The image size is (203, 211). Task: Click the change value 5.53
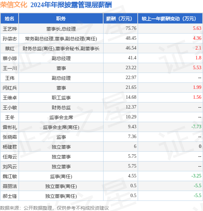pos(197,68)
